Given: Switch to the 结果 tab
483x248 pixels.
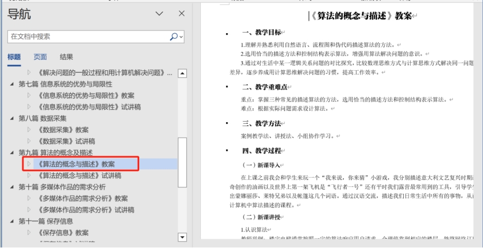Looking at the screenshot, I should 66,57.
